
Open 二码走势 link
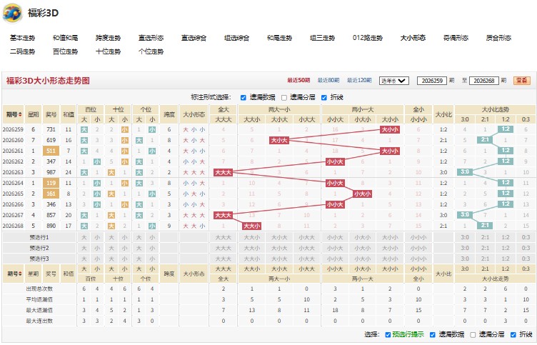tap(23, 51)
